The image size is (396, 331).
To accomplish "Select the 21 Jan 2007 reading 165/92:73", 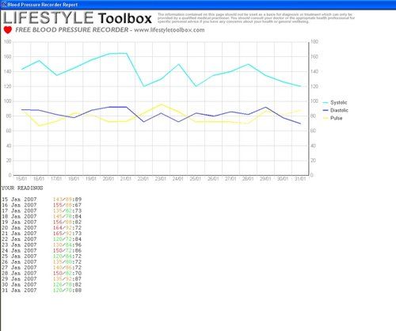I will (x=67, y=234).
